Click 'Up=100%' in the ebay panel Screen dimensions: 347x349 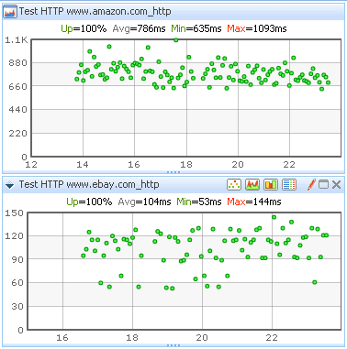tap(89, 202)
